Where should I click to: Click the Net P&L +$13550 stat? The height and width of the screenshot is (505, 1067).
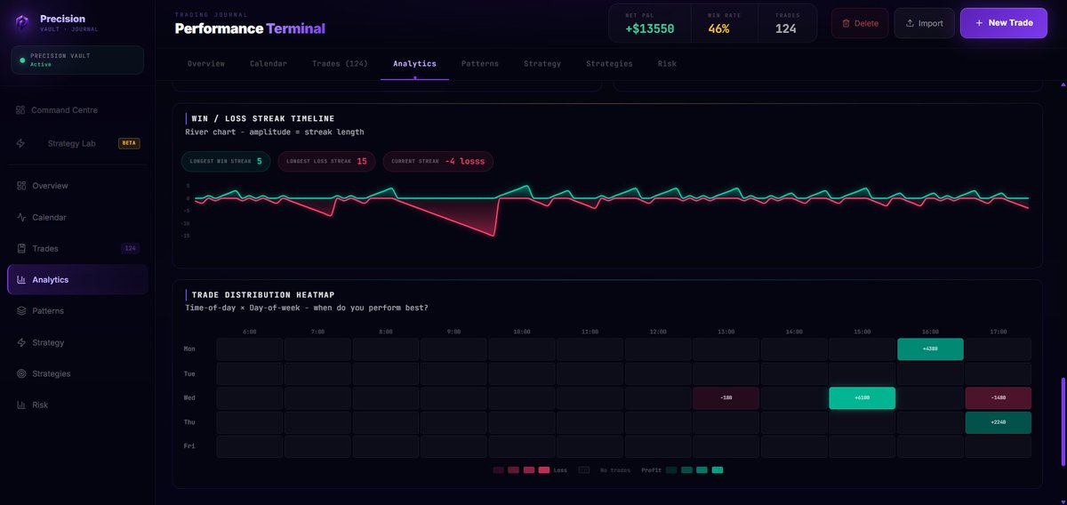point(649,23)
